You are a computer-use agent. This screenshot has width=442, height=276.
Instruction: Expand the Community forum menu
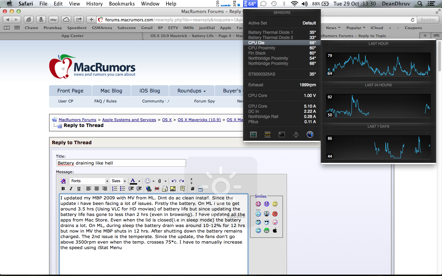pos(156,101)
